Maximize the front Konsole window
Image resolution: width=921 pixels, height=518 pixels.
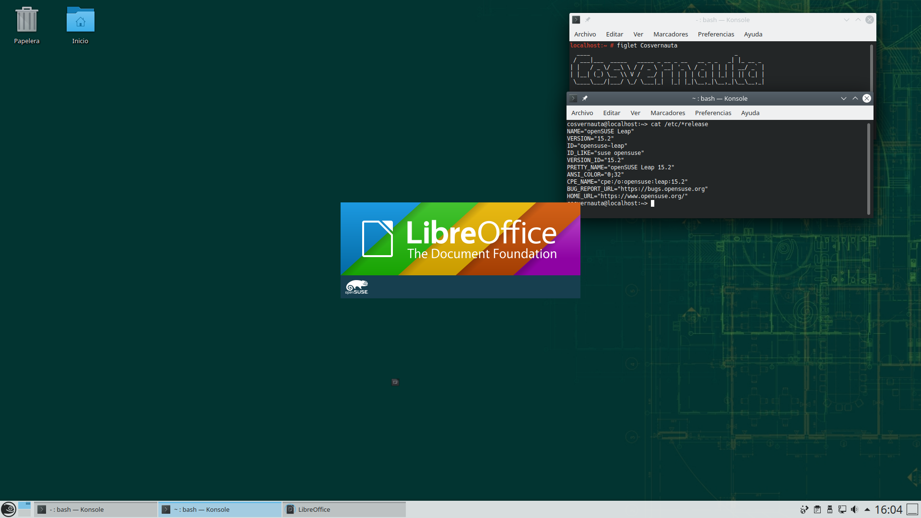(855, 98)
